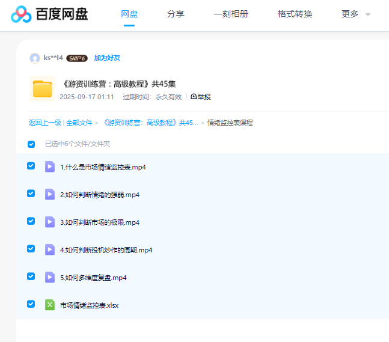Uncheck the 2.如何判断情绪的强弱.mp4 checkbox
The width and height of the screenshot is (389, 342).
click(31, 194)
